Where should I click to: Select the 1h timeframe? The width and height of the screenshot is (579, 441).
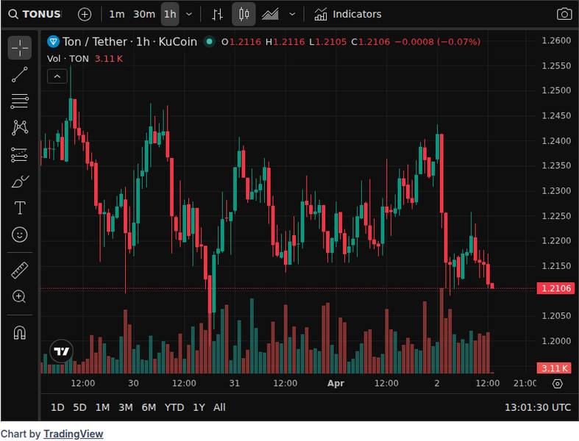[x=170, y=15]
